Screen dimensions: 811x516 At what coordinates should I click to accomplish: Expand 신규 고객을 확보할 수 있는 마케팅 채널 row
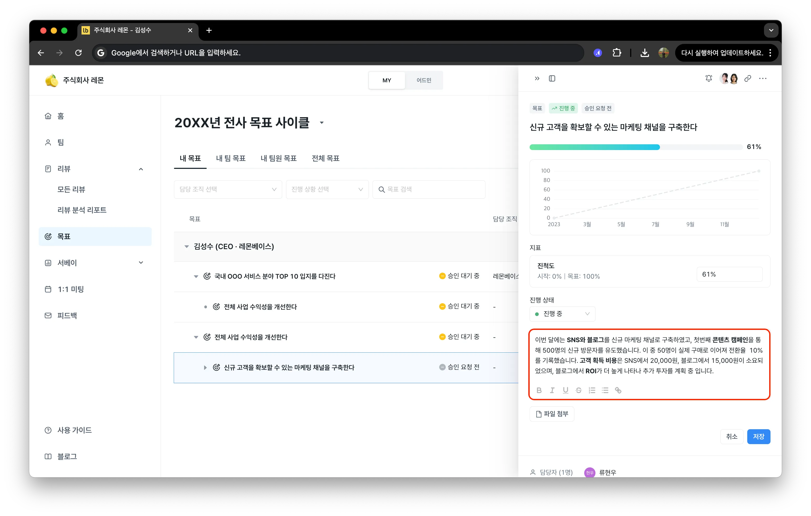click(205, 368)
